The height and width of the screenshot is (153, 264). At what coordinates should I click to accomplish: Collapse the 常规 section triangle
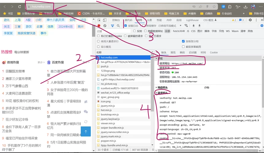pos(157,58)
